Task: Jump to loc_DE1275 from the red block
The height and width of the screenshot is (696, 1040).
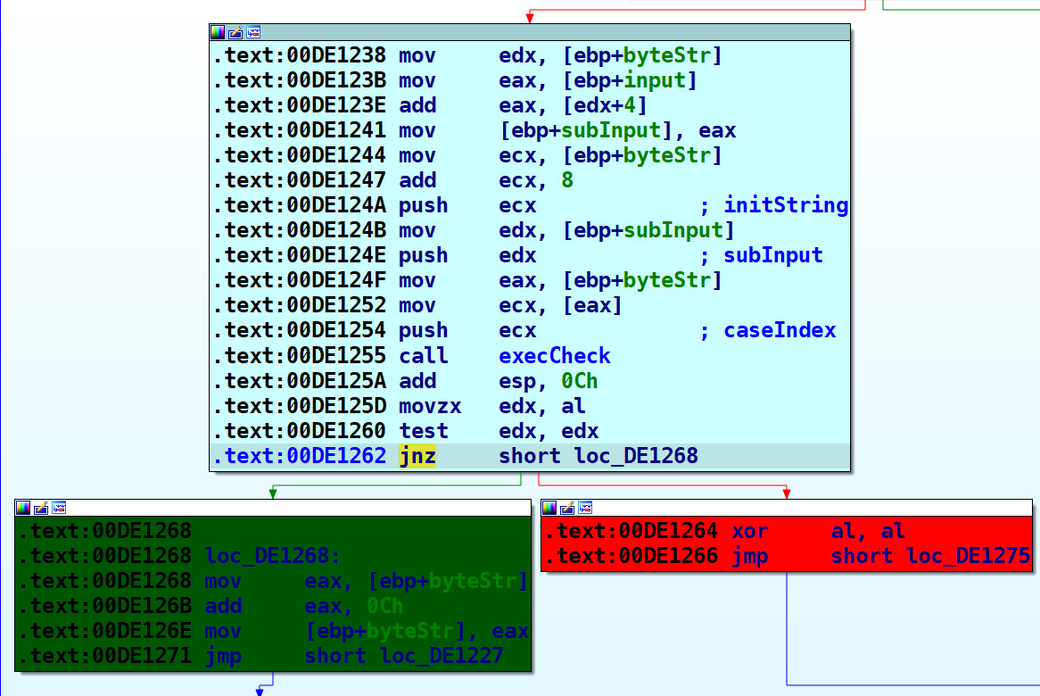Action: [x=968, y=557]
